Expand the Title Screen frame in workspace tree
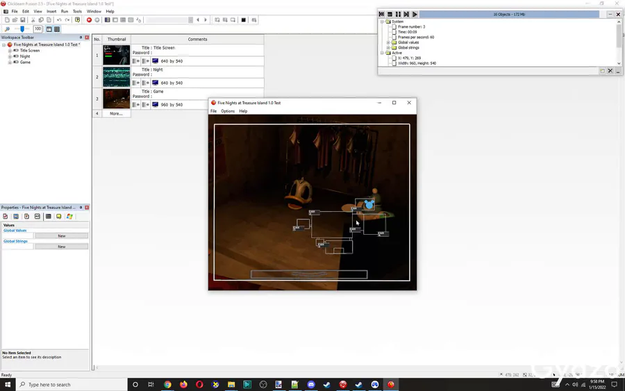 click(x=10, y=51)
